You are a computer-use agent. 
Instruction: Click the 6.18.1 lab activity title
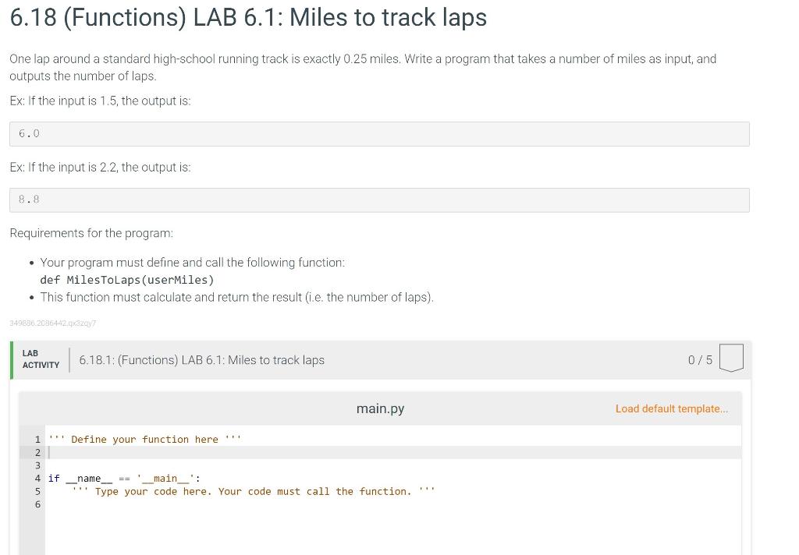point(201,359)
